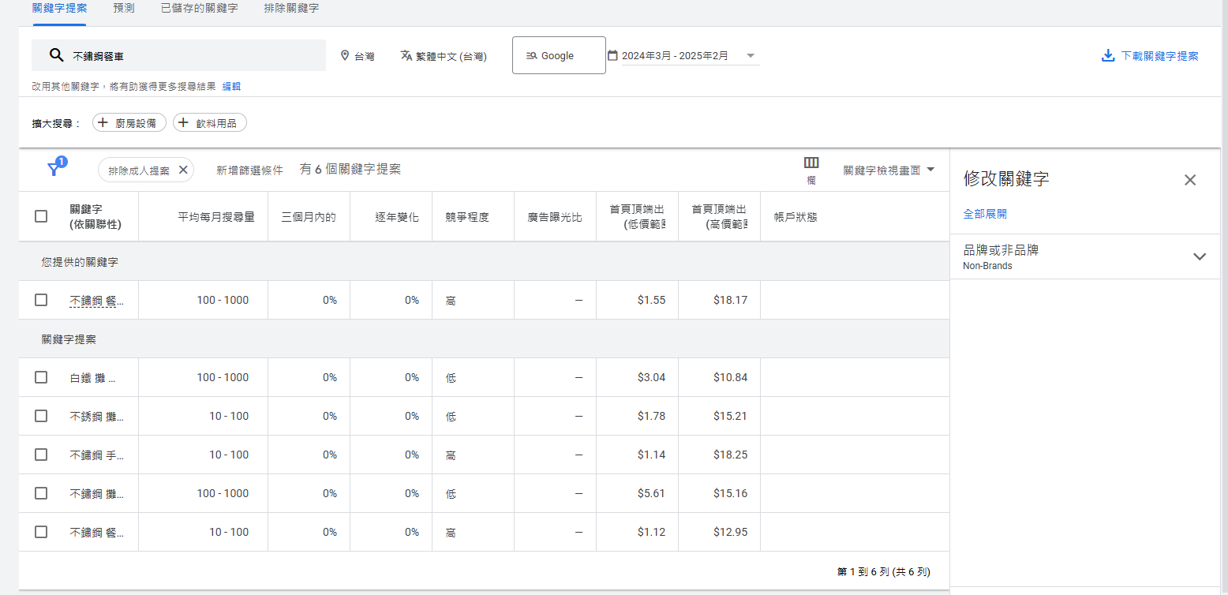Close the 修改關鍵字 panel
1228x595 pixels.
click(1190, 180)
